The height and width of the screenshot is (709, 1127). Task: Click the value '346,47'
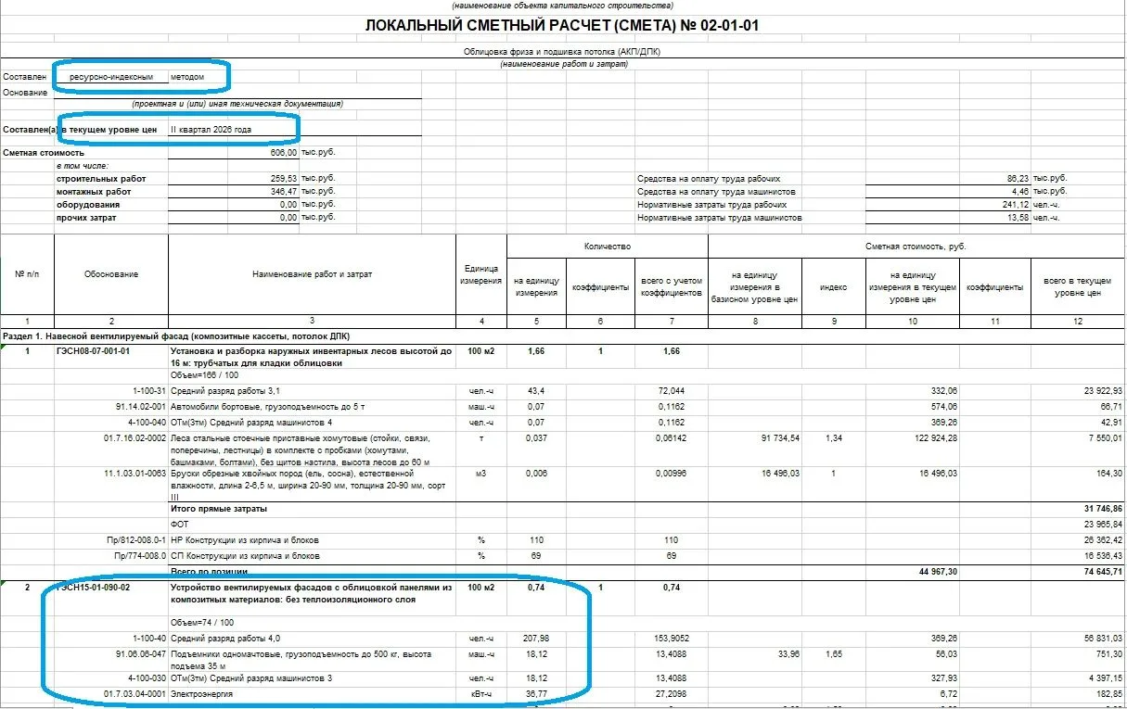point(284,192)
